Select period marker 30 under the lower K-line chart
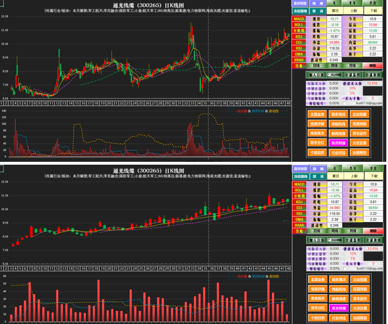 [173, 268]
